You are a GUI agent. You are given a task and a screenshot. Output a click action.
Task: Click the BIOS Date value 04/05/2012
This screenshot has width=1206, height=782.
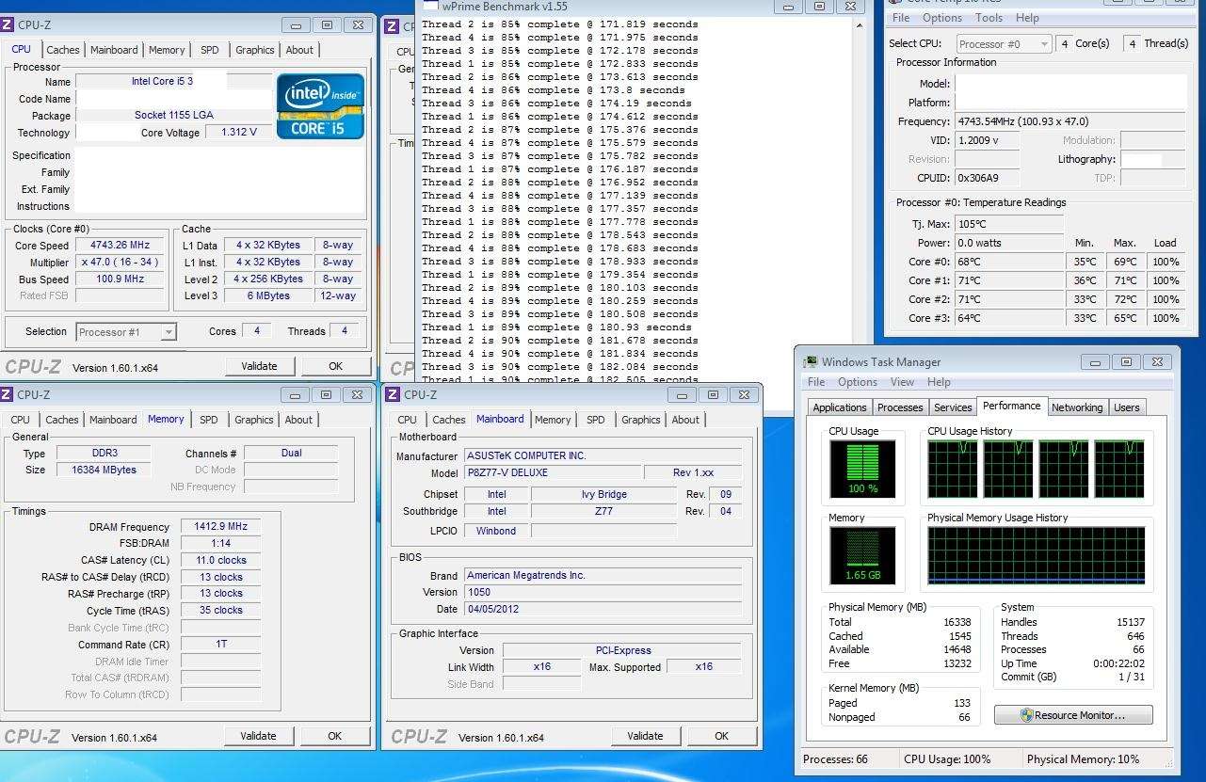pyautogui.click(x=603, y=609)
